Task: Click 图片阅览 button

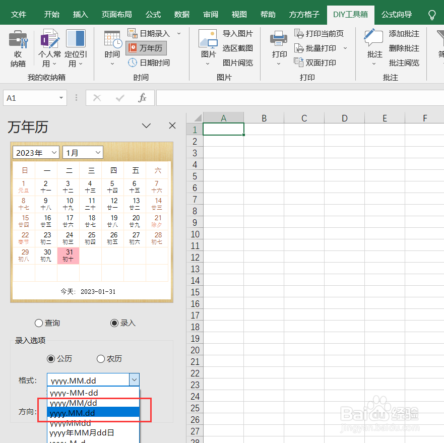Action: pos(237,62)
